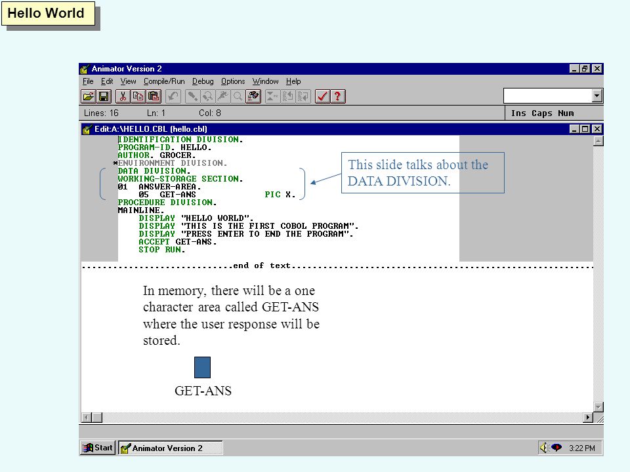Click the Edit:A:\HELLO.CBL window icon
The image size is (630, 472).
(87, 129)
